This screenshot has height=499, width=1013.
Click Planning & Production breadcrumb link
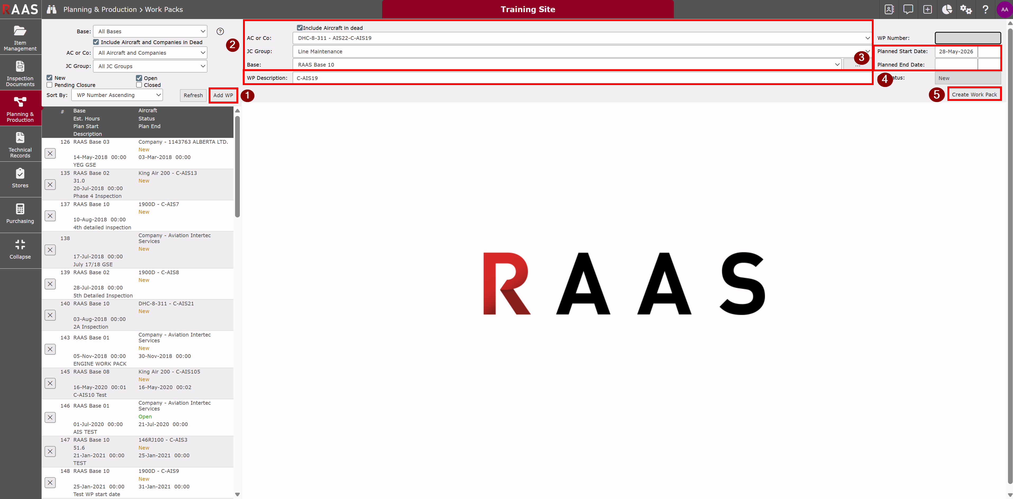pos(100,10)
